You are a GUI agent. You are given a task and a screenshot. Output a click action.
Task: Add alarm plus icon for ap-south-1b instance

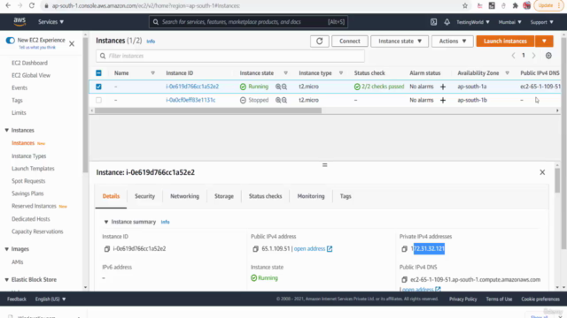click(x=443, y=100)
